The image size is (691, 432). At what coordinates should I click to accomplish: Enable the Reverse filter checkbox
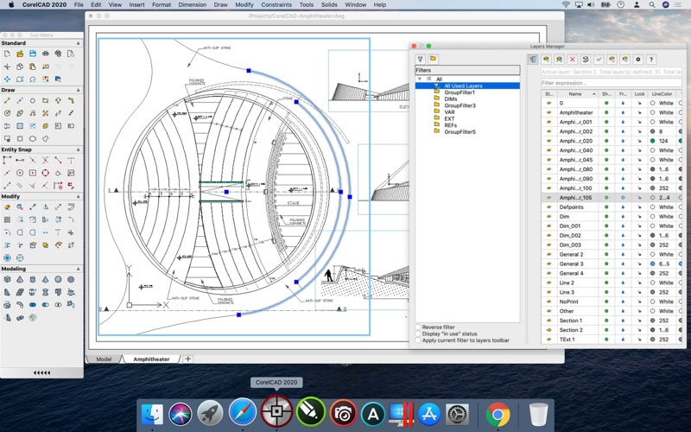tap(418, 327)
